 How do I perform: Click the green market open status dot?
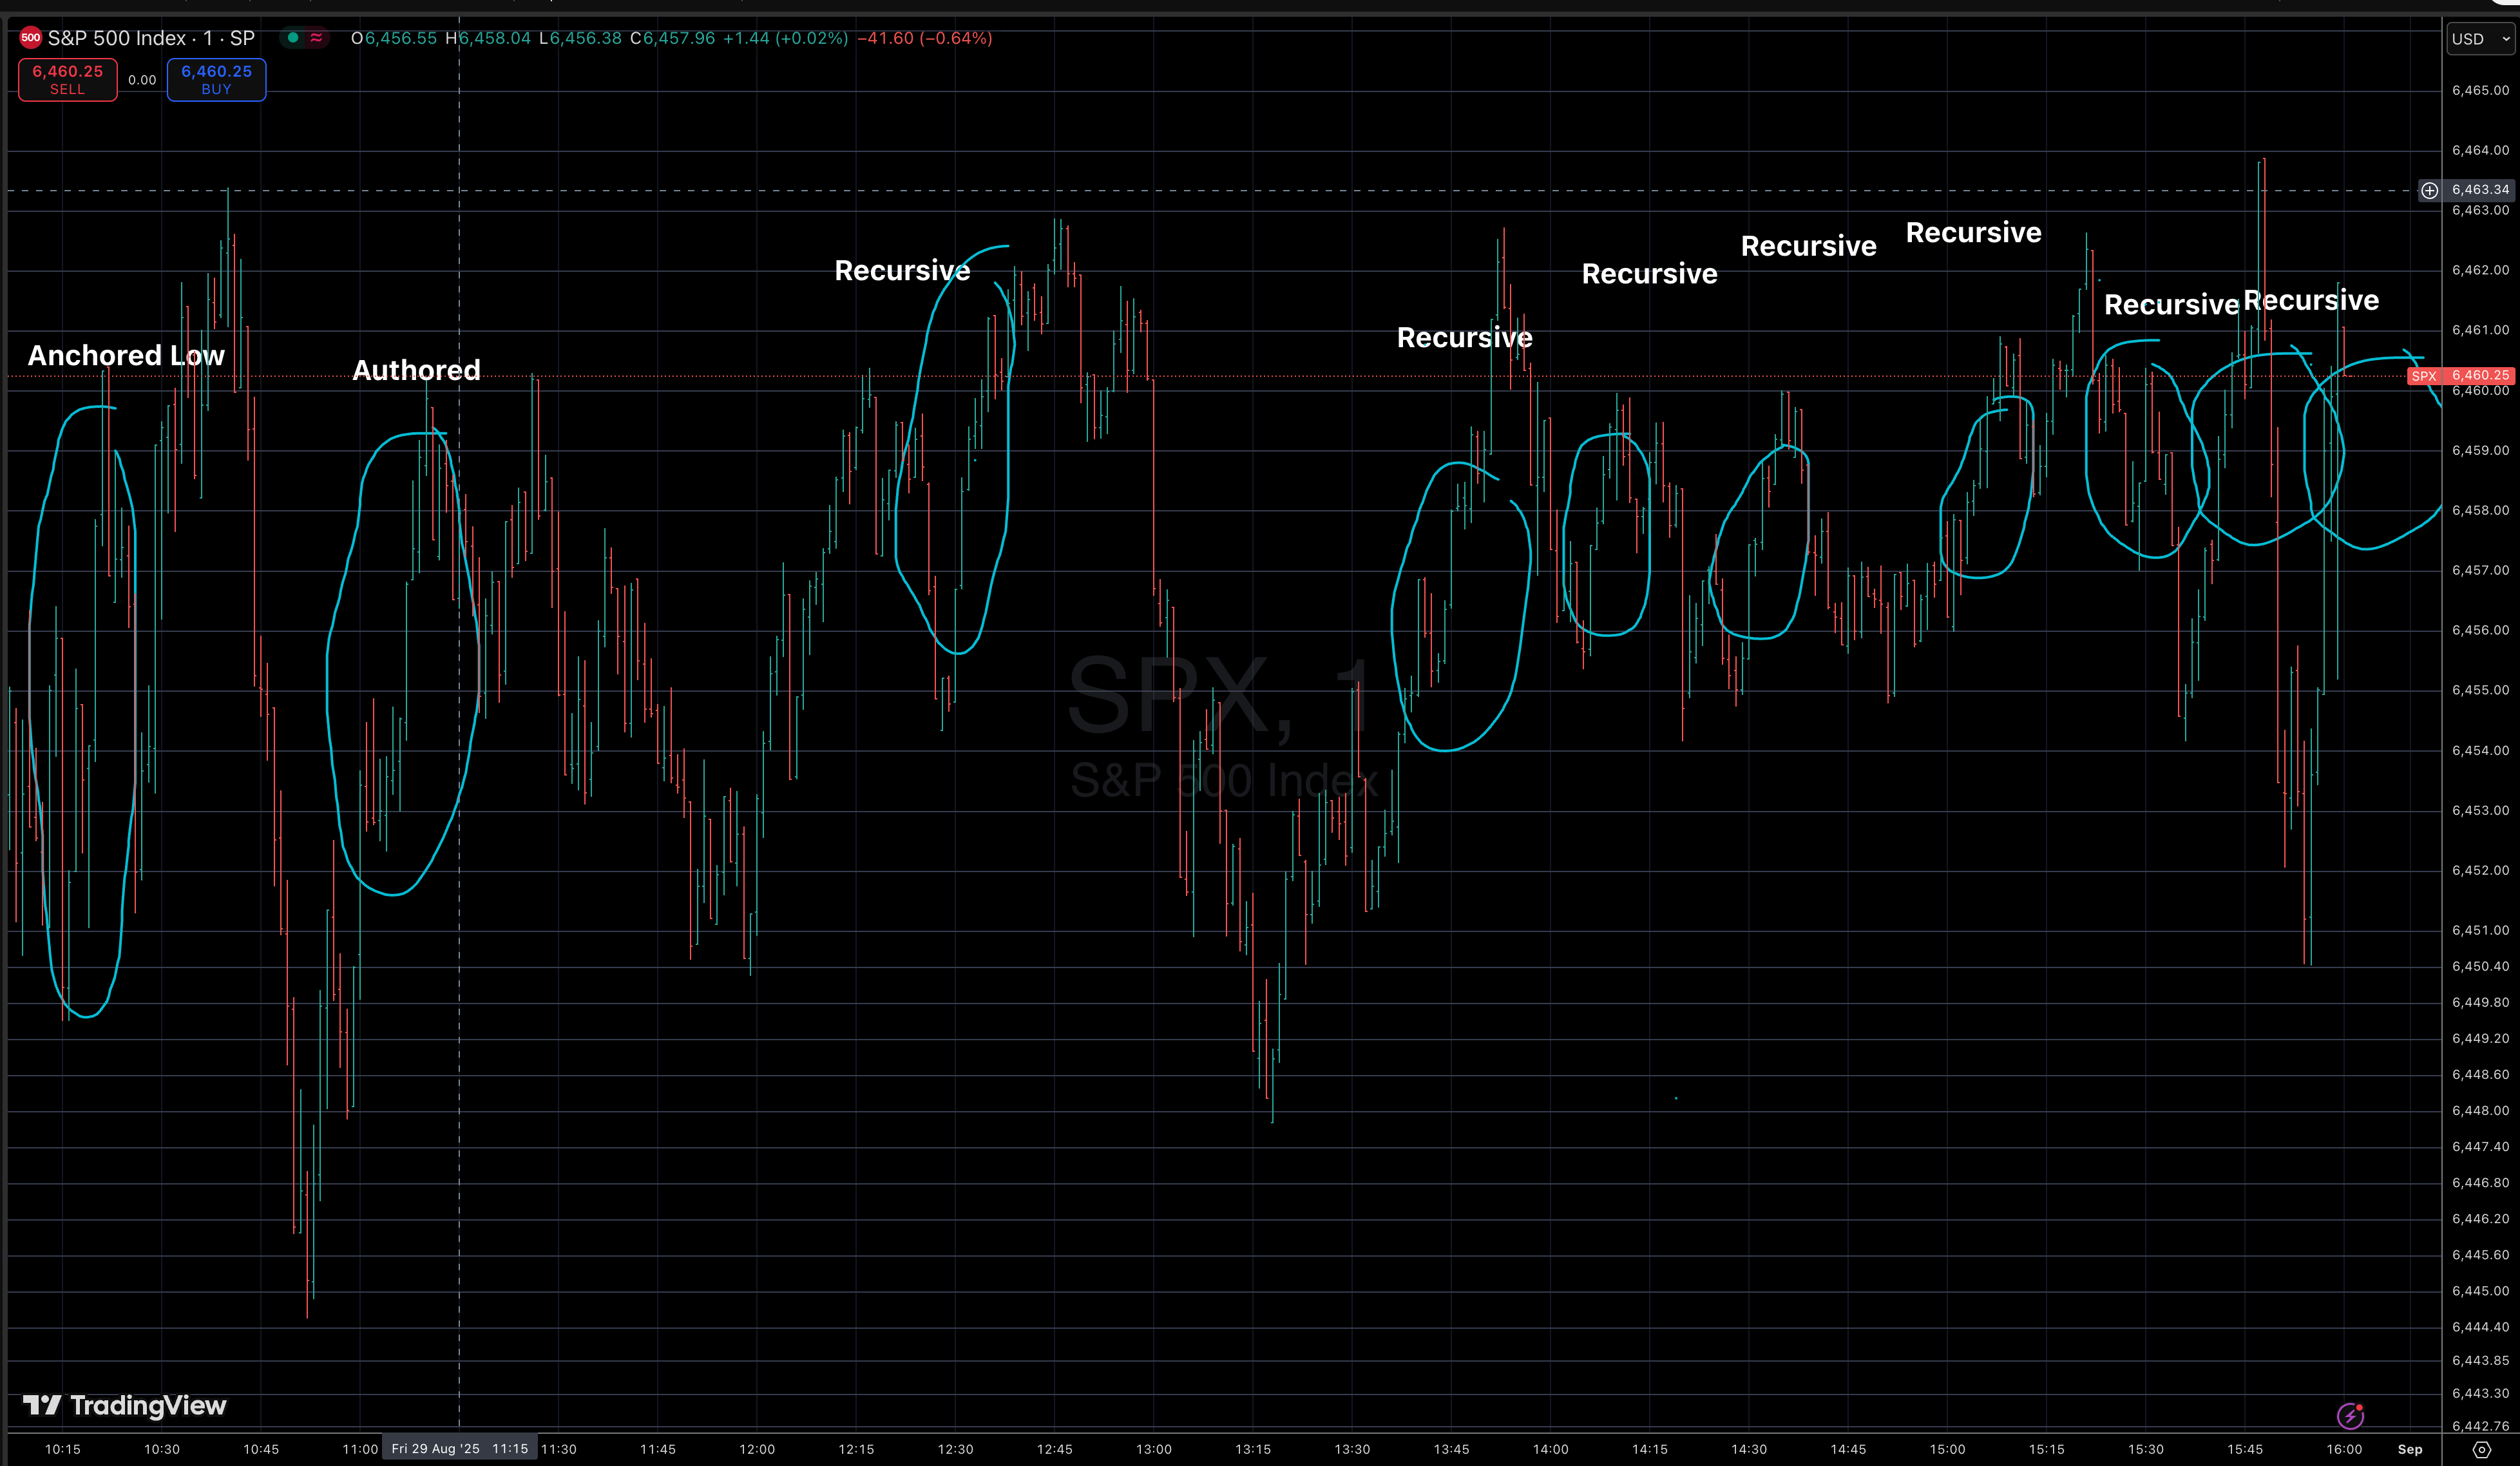[293, 38]
